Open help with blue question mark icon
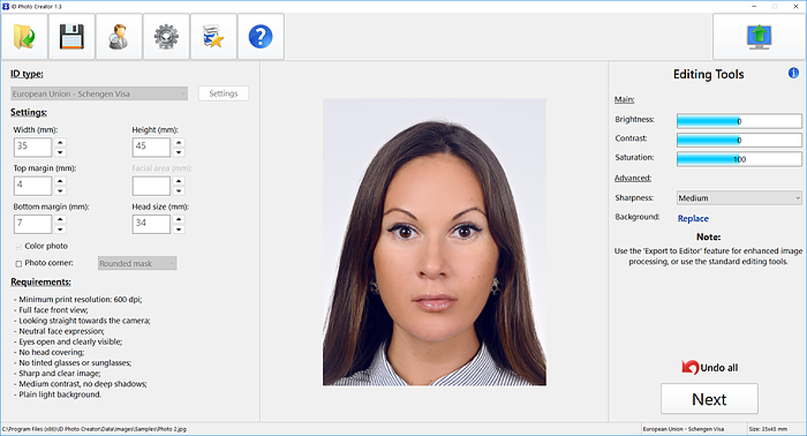Viewport: 807px width, 436px height. [x=261, y=36]
